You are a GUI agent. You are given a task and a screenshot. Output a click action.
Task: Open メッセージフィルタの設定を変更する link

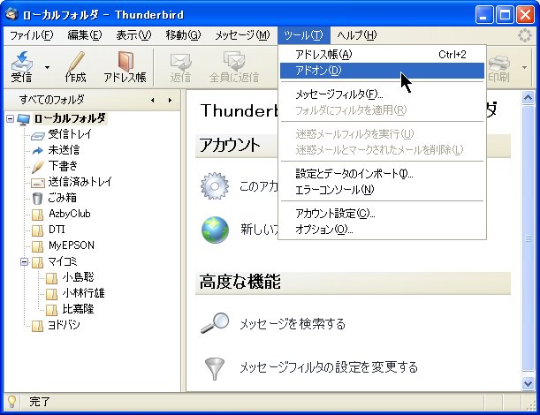329,367
